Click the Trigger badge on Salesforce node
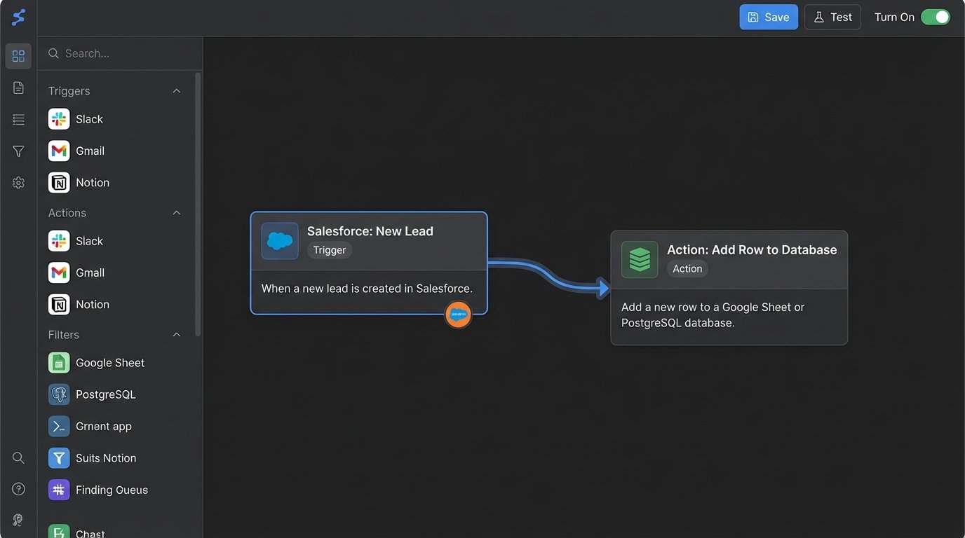Image resolution: width=965 pixels, height=538 pixels. tap(329, 249)
